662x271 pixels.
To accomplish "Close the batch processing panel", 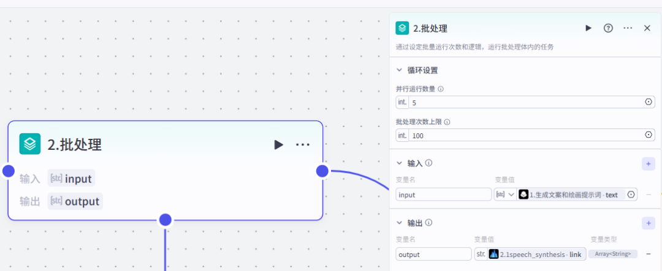I will (647, 28).
